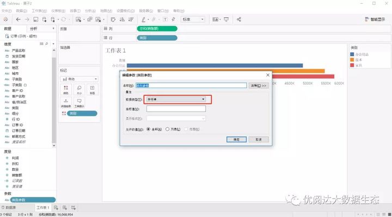This screenshot has width=392, height=217.
Task: Click the show/hide cards icon
Action: click(215, 19)
